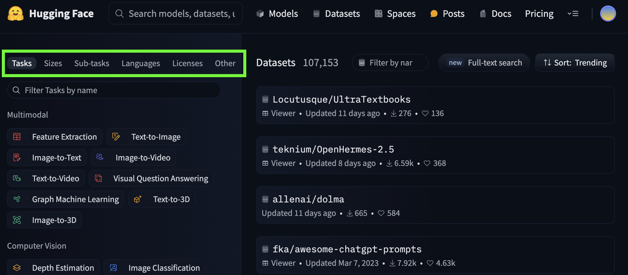Switch to the Sub-tasks tab
The image size is (628, 275).
92,63
